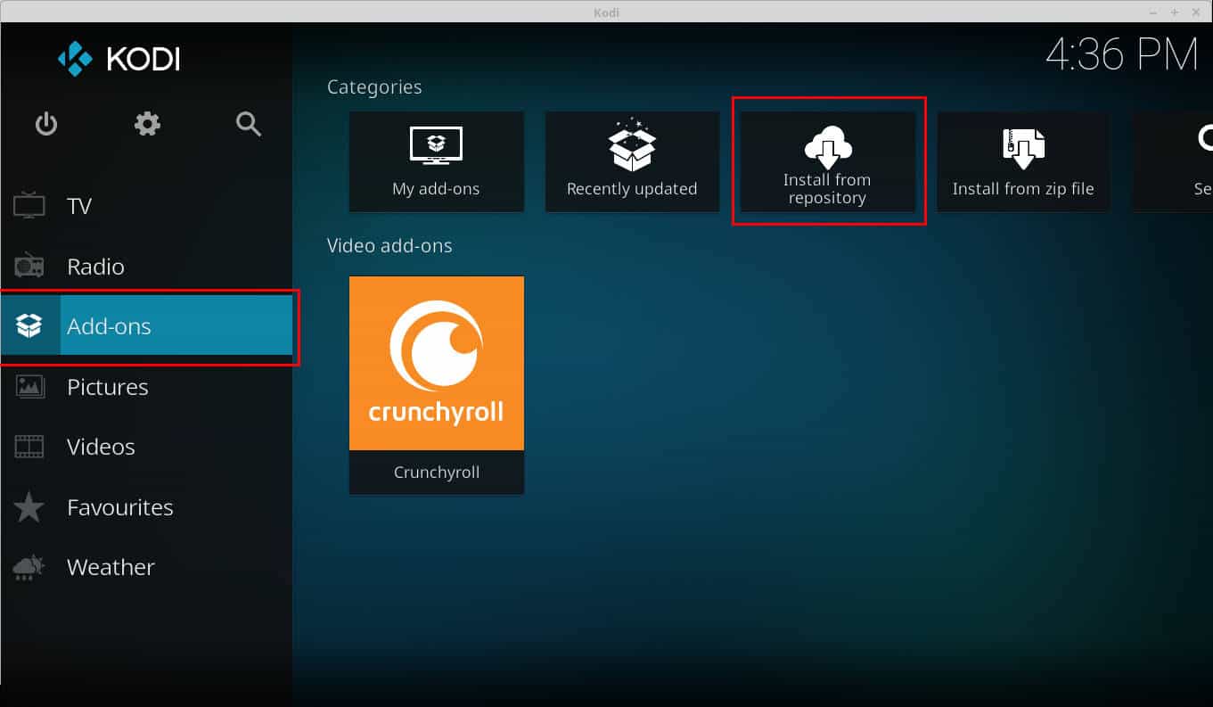Open Favourites menu item
Image resolution: width=1213 pixels, height=707 pixels.
click(x=147, y=507)
